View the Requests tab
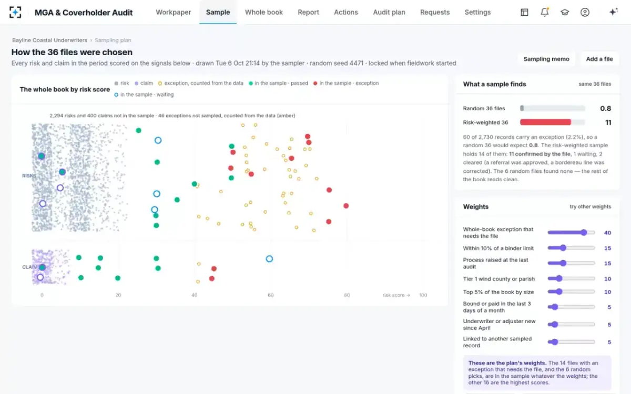 tap(435, 12)
